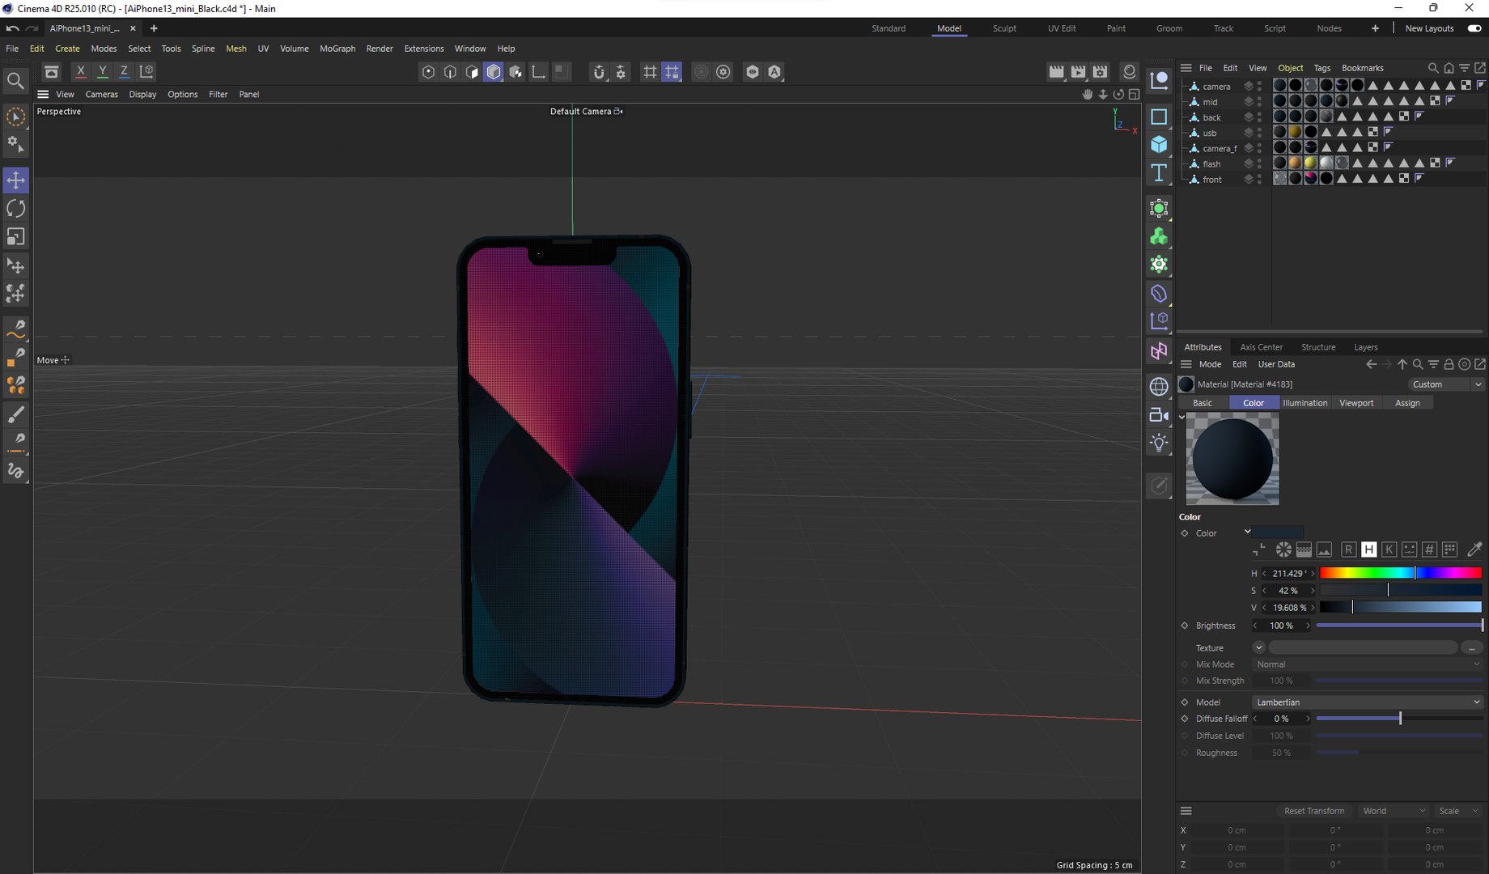
Task: Toggle the Z axis lock
Action: point(124,71)
